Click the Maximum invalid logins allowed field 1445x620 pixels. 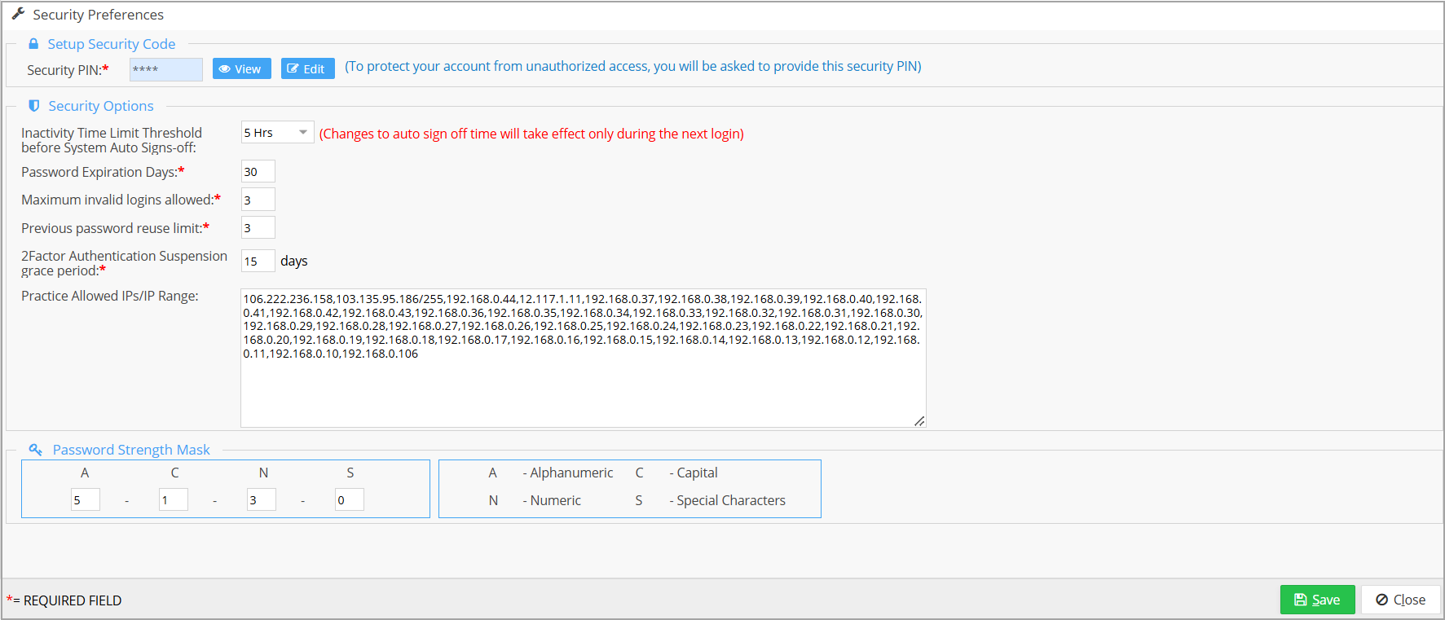258,200
